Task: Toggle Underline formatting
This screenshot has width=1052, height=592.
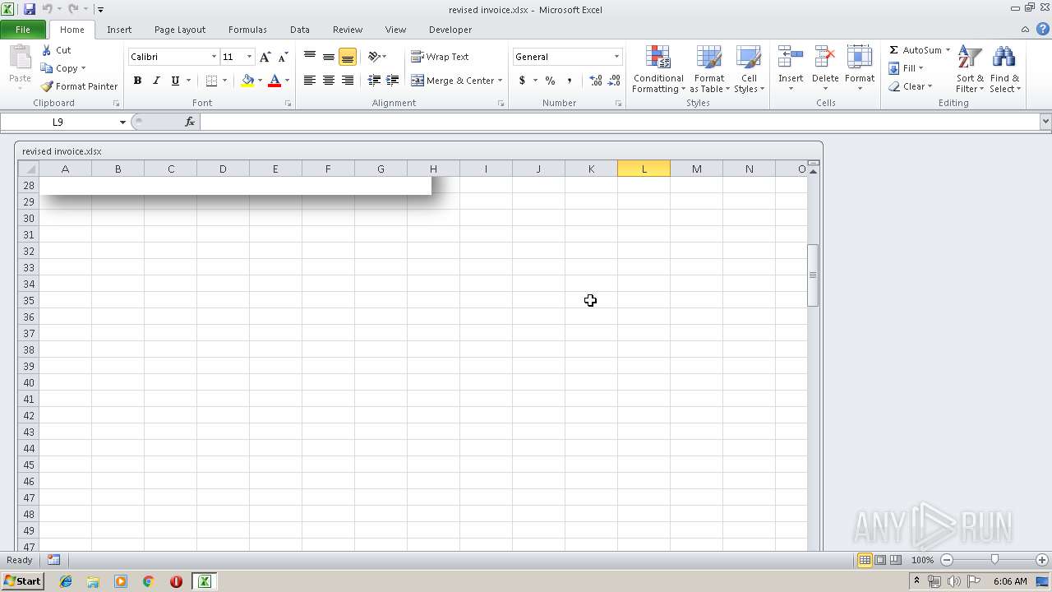Action: point(175,81)
